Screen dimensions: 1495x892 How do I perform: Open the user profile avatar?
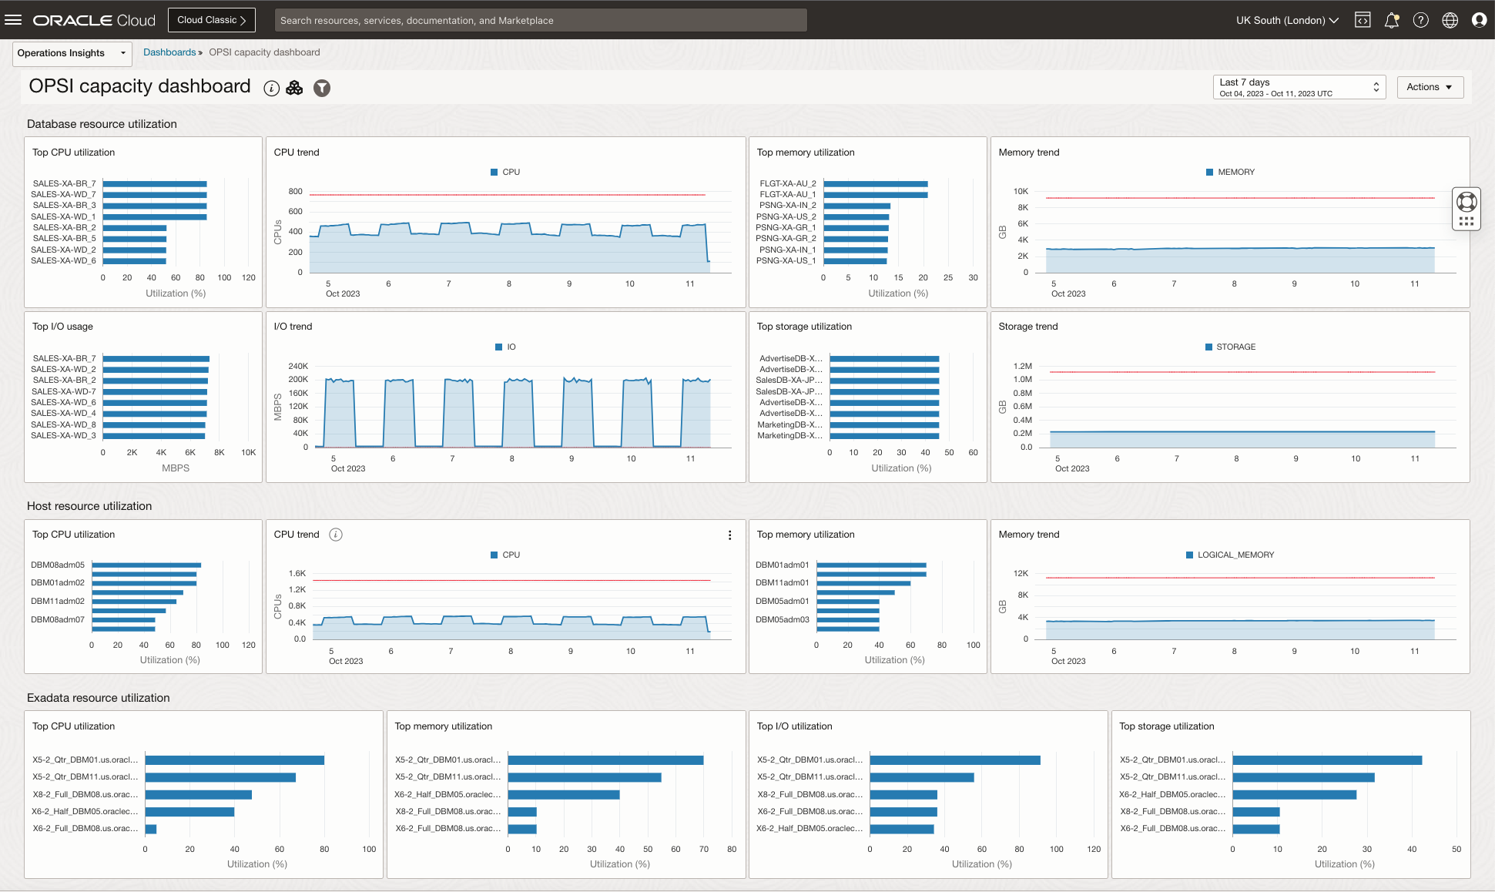point(1479,20)
